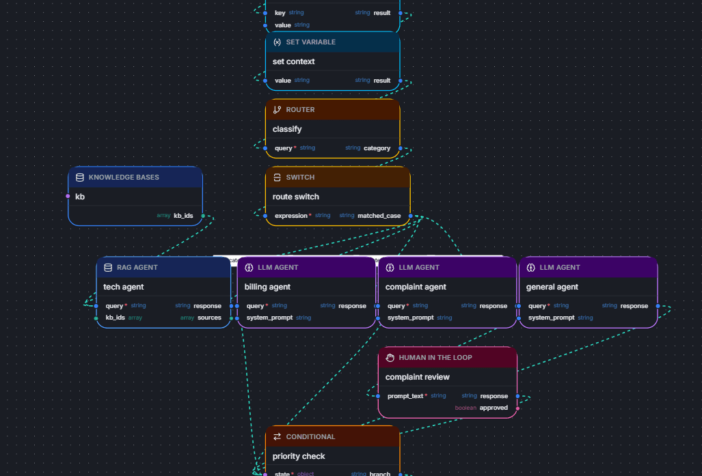Click the result output port on set context

pyautogui.click(x=400, y=80)
